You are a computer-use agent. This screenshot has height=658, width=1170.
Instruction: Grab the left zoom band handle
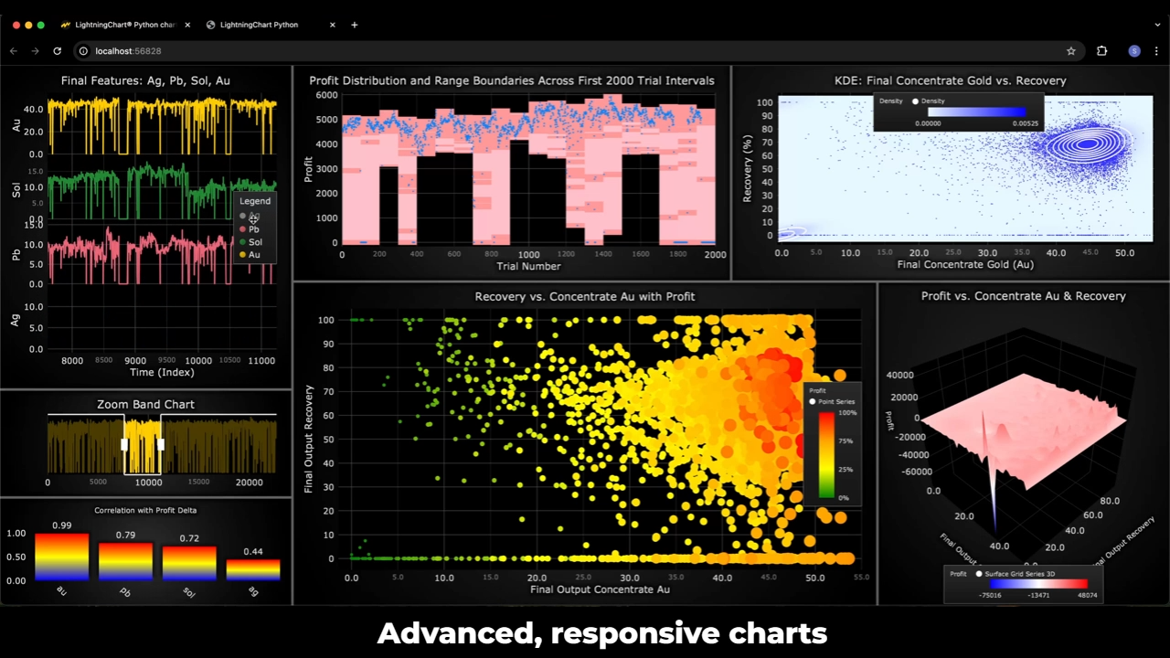coord(124,444)
